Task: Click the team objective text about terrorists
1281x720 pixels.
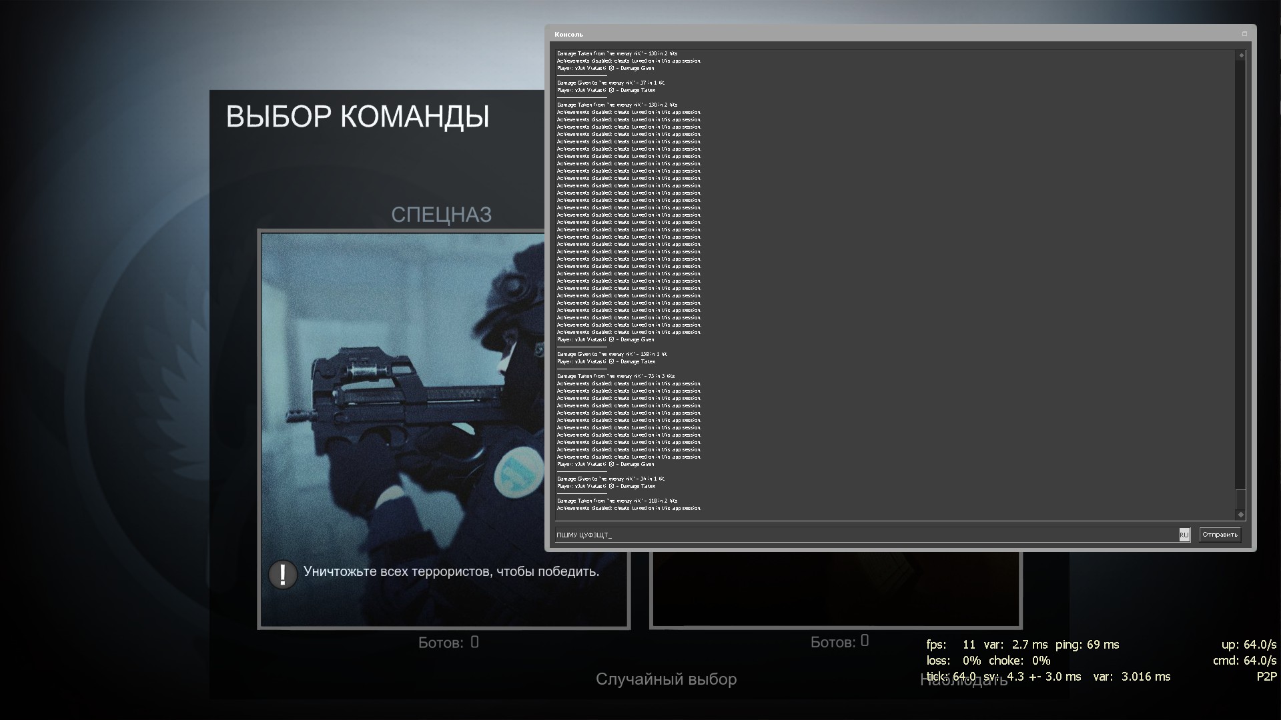Action: click(x=451, y=571)
